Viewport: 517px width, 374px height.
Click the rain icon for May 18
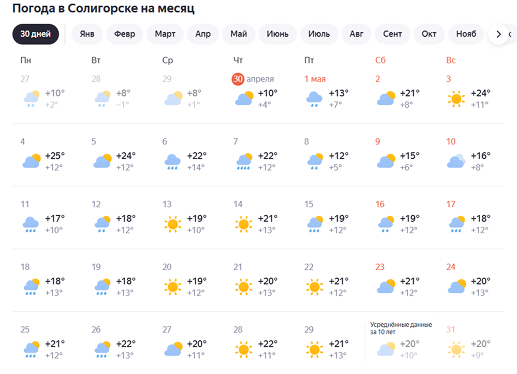point(31,286)
